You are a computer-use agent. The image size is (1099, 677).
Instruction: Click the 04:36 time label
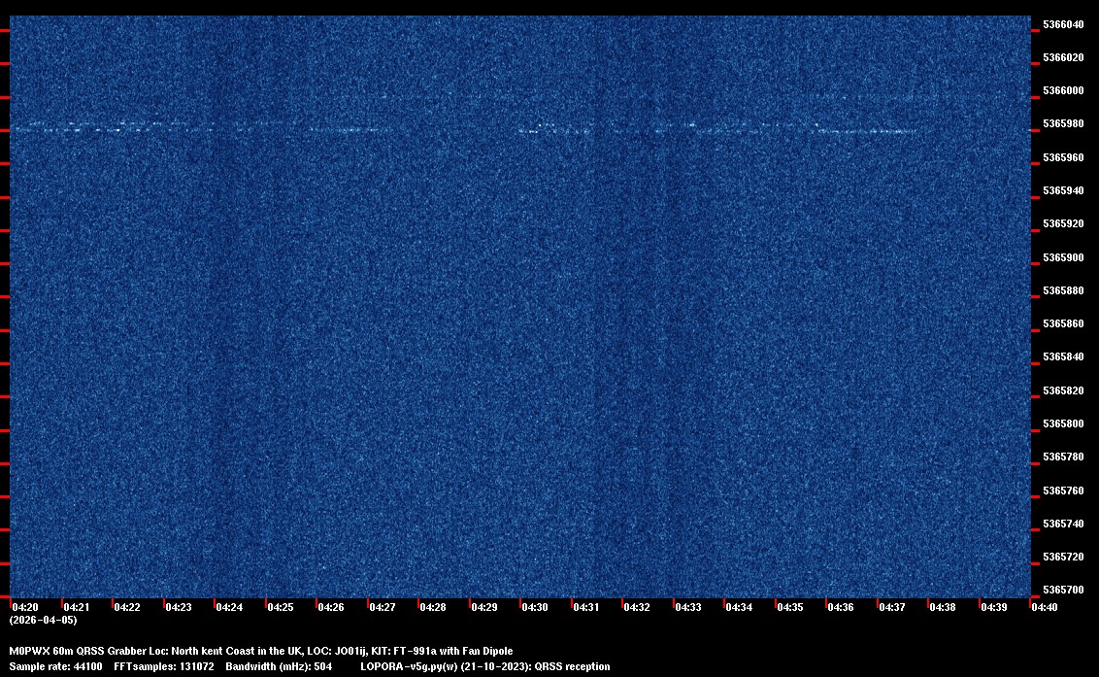pos(841,607)
